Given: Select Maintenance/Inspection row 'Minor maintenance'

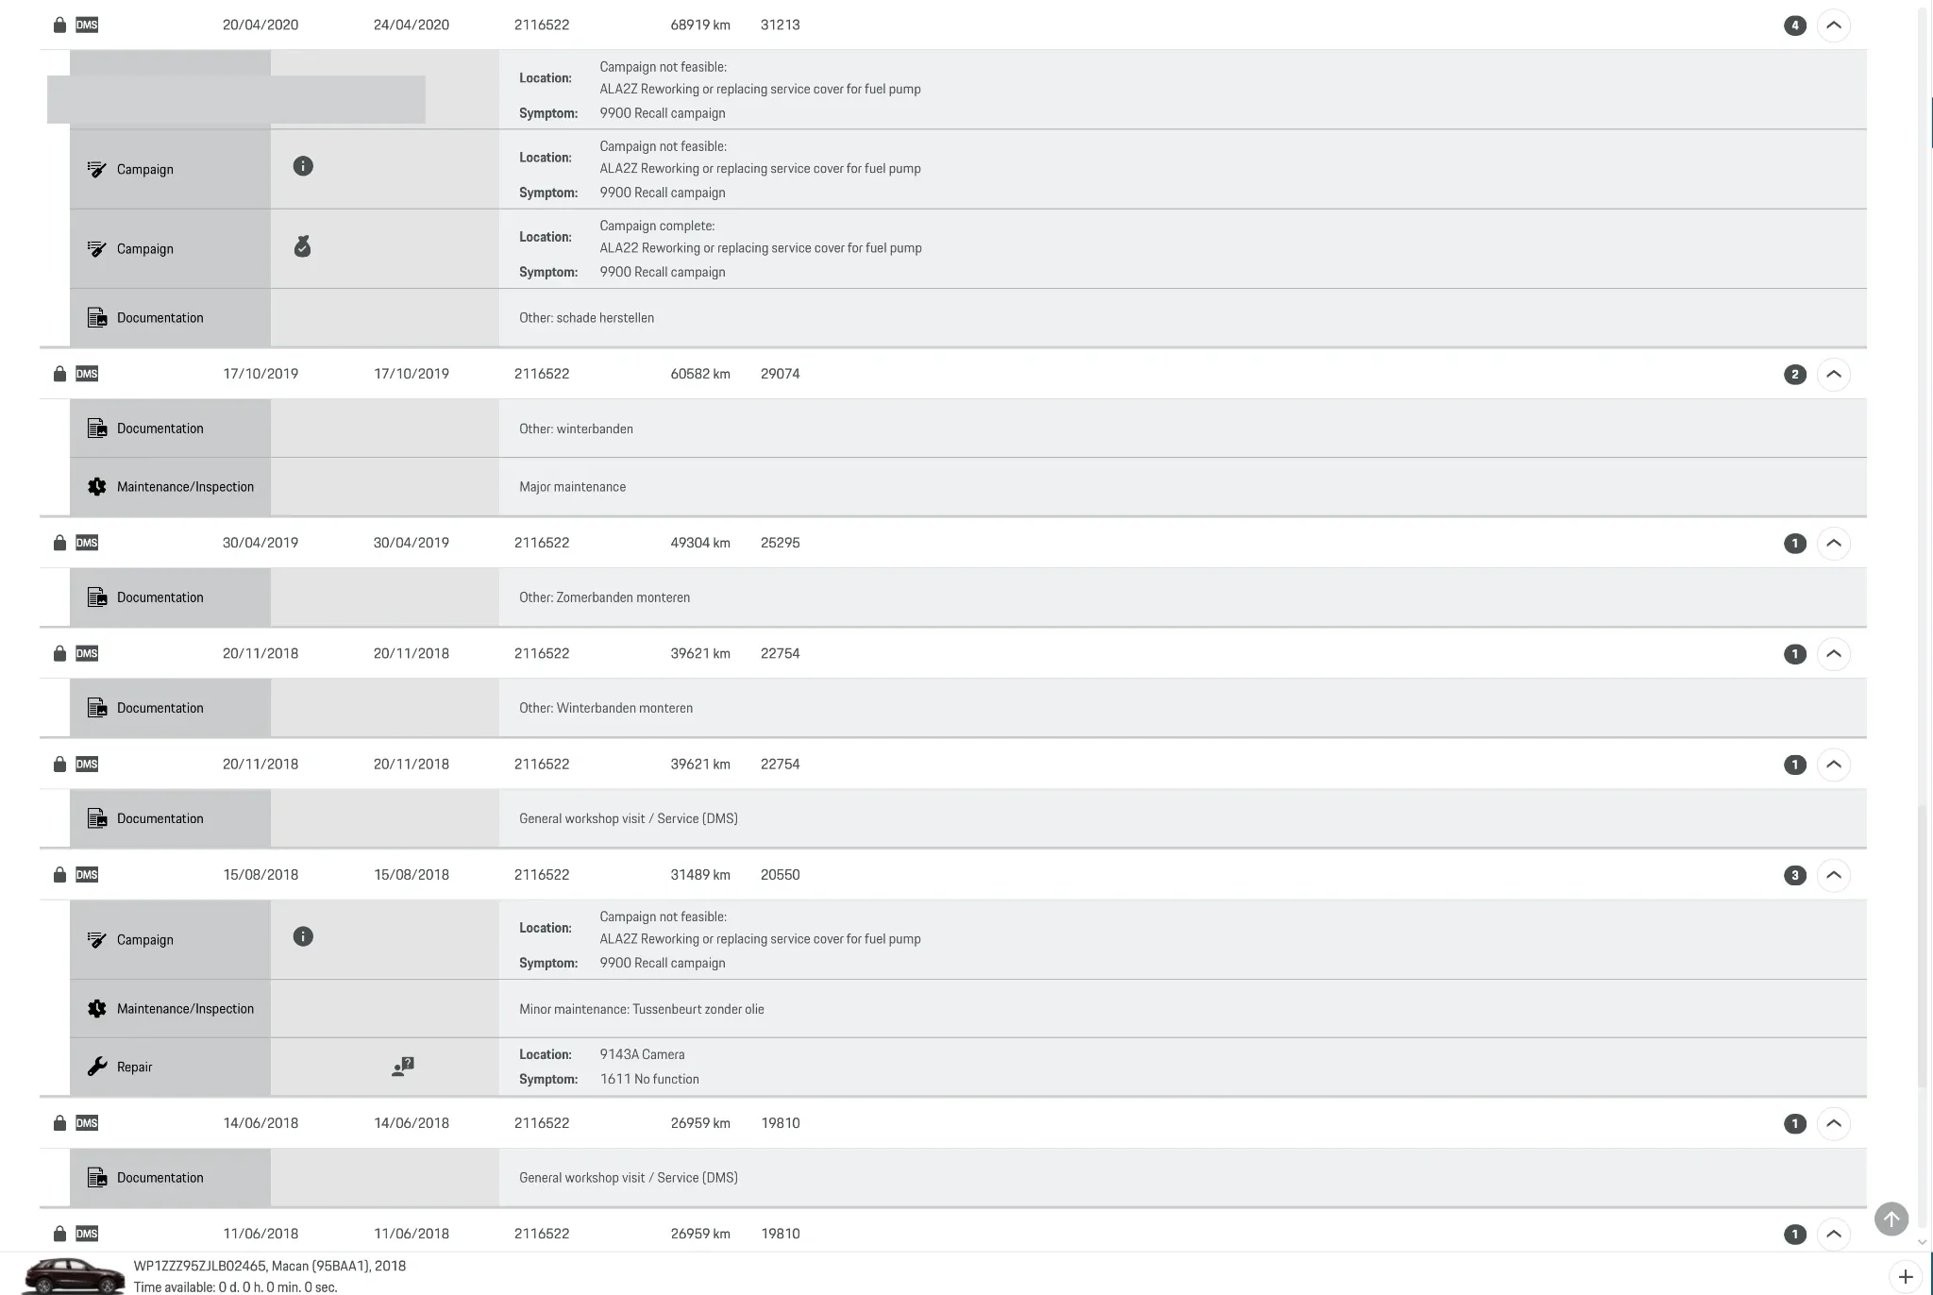Looking at the screenshot, I should click(642, 1009).
